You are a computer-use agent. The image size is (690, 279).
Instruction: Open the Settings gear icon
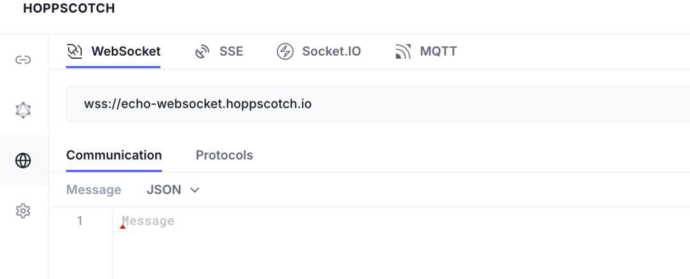coord(23,210)
